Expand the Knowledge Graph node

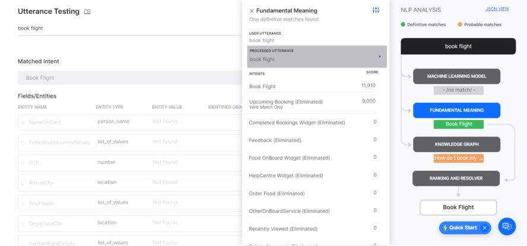456,144
